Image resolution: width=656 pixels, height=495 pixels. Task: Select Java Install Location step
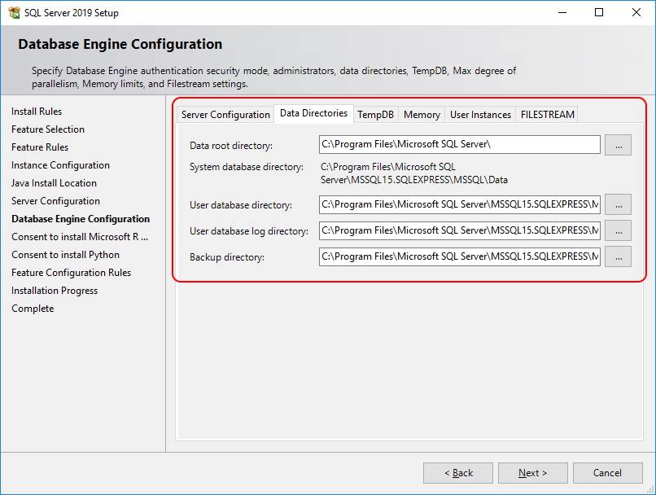(x=54, y=183)
